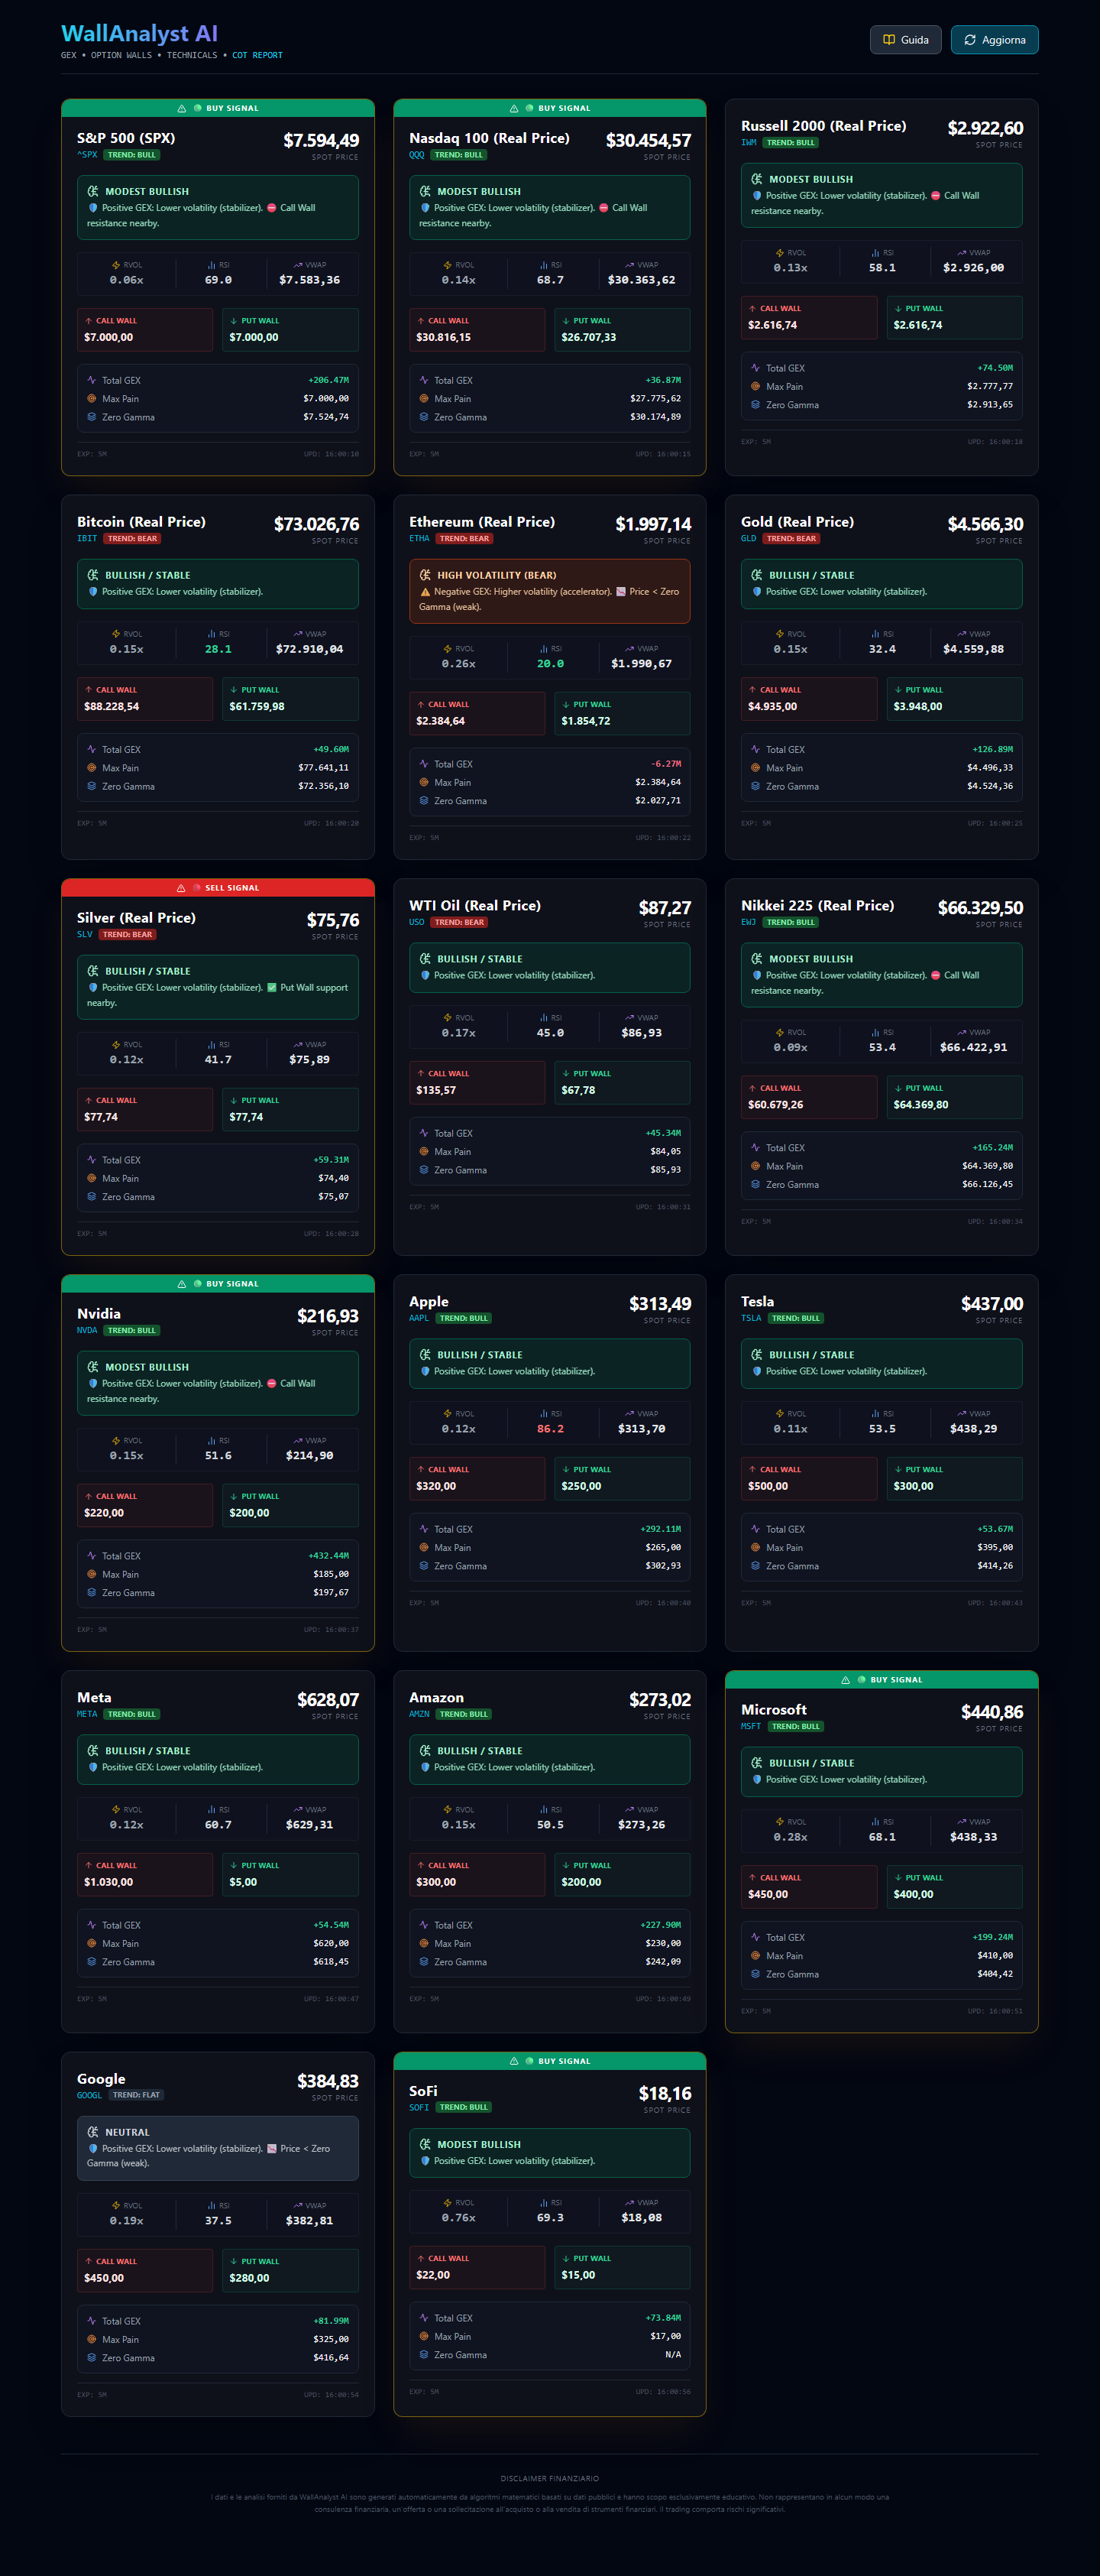Click the Put Wall down-arrow icon in Gold card
Viewport: 1100px width, 2576px height.
point(898,690)
